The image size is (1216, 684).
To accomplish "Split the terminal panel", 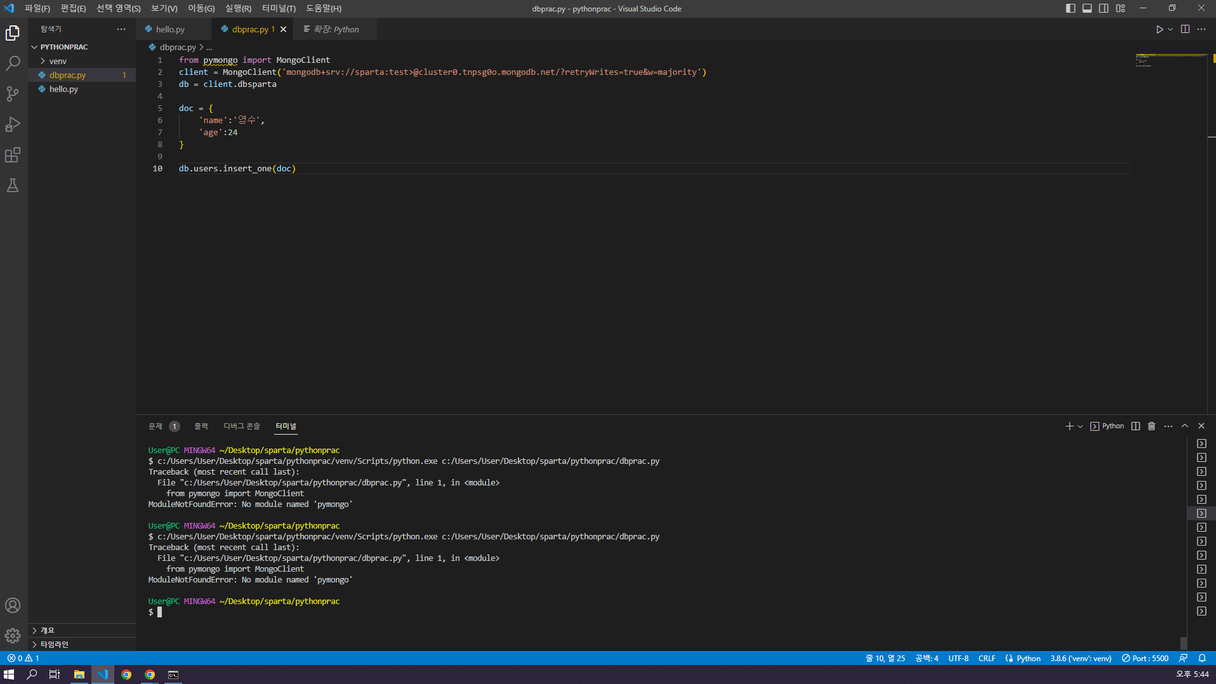I will pyautogui.click(x=1135, y=426).
